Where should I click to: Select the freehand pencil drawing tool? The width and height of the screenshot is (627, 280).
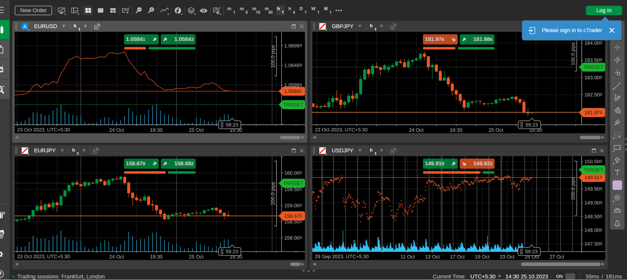[x=617, y=98]
